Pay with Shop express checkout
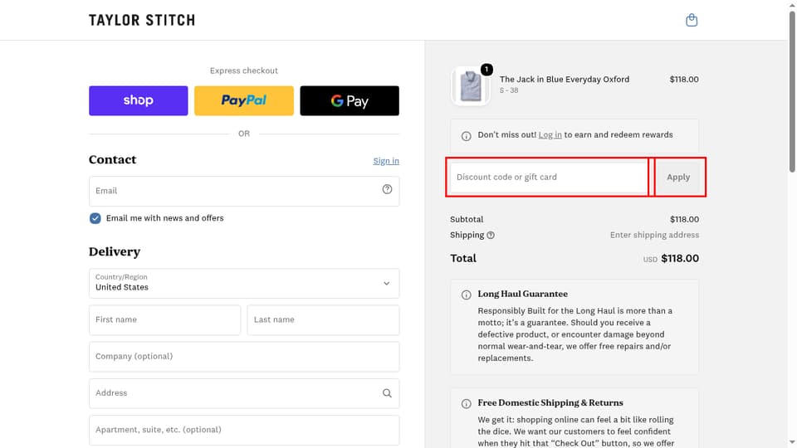The image size is (797, 448). 139,100
